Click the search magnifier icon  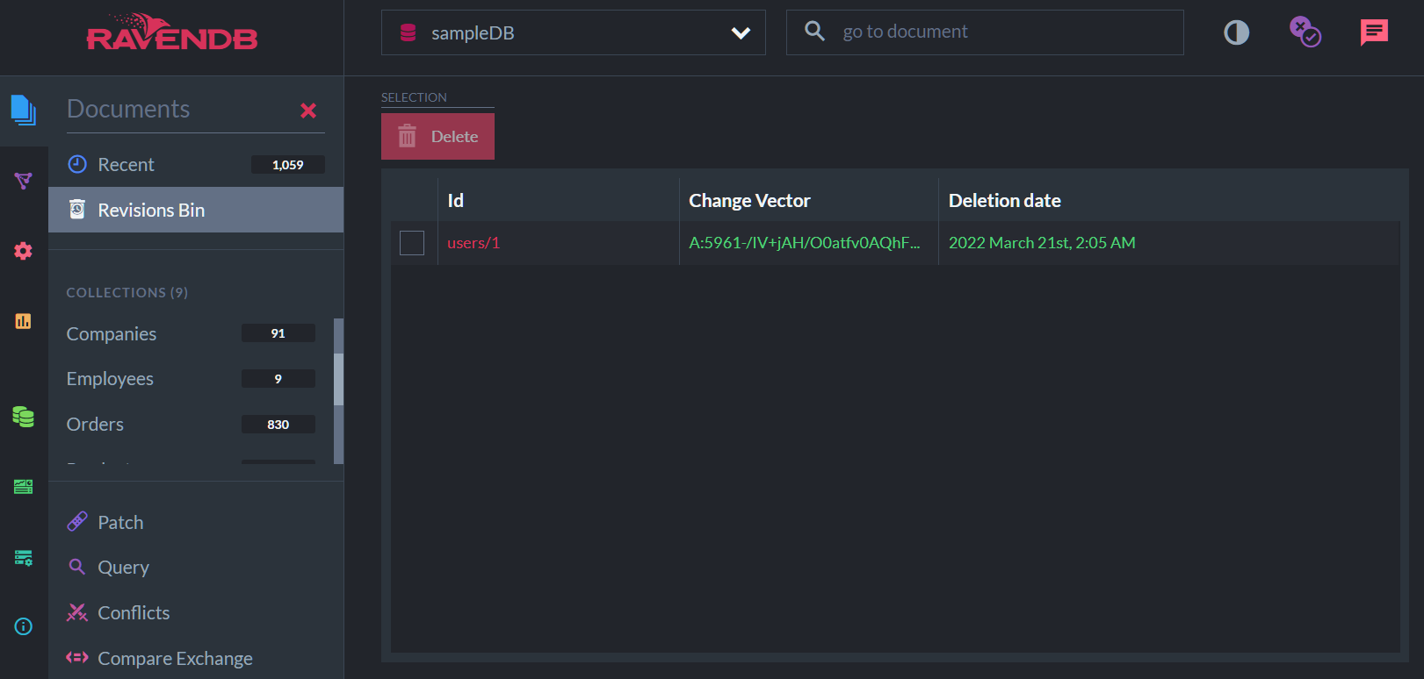pyautogui.click(x=815, y=32)
